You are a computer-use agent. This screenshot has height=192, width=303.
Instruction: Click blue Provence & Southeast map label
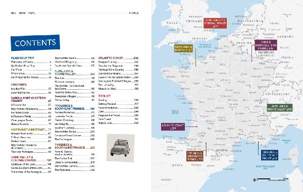pyautogui.click(x=270, y=155)
